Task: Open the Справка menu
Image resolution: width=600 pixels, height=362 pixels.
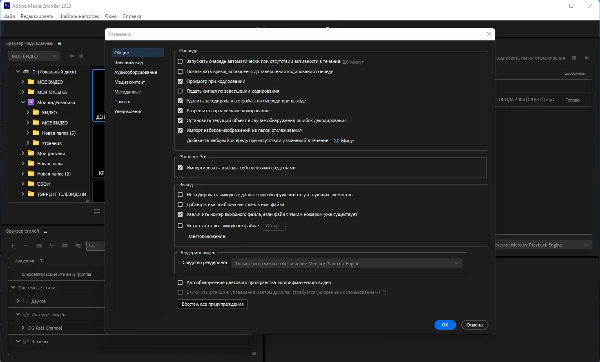Action: pyautogui.click(x=132, y=16)
